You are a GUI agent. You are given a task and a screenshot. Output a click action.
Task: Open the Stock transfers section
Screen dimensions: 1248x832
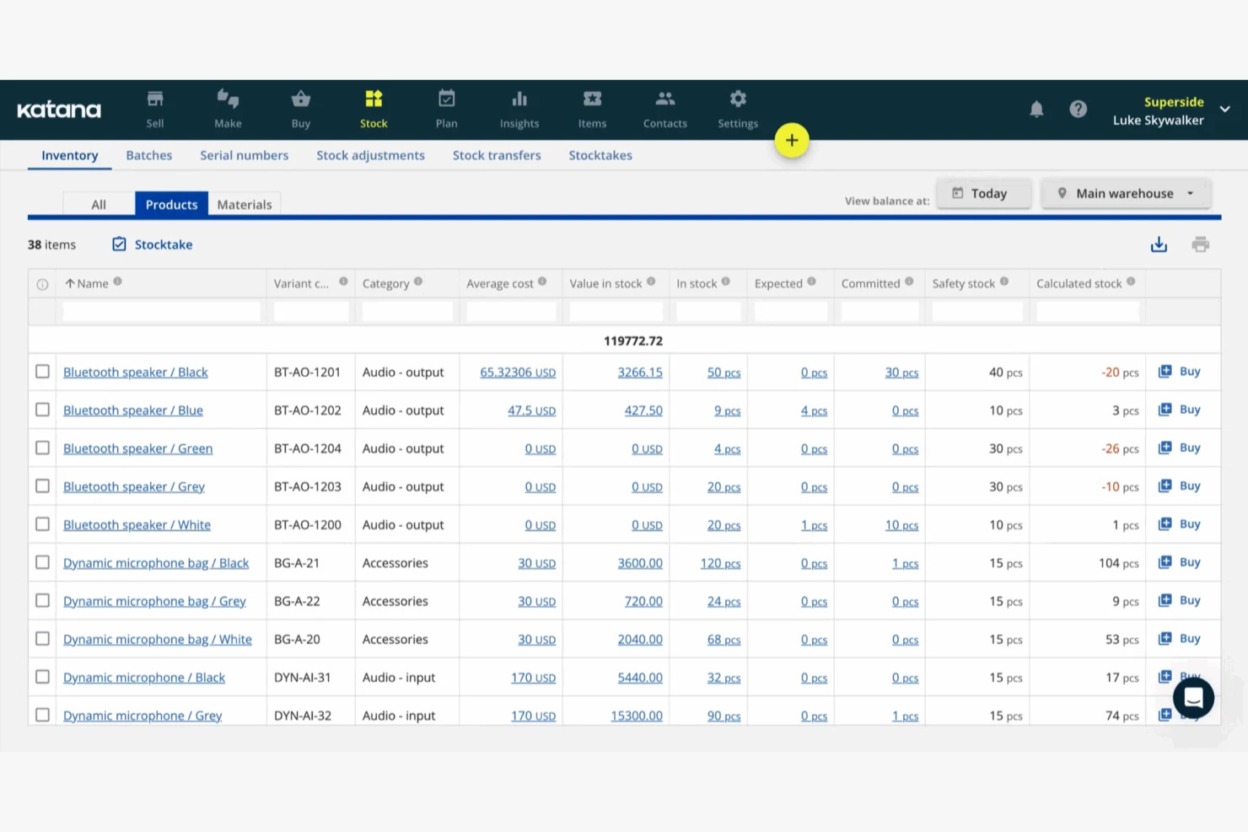(x=497, y=155)
